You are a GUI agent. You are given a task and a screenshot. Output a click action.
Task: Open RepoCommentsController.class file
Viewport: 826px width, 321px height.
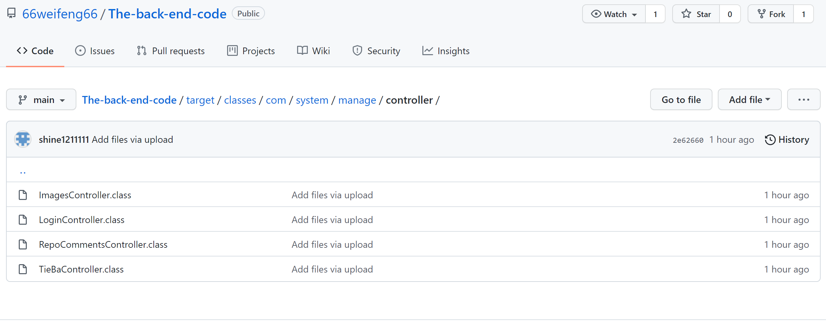[x=103, y=244]
